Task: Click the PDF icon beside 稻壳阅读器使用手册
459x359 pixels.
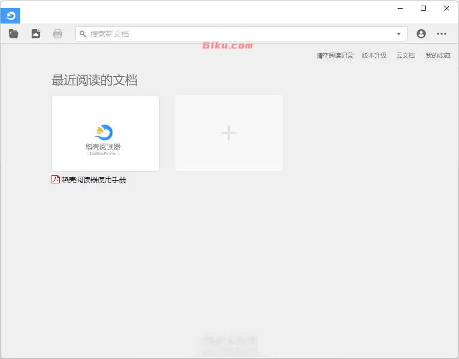Action: point(56,179)
